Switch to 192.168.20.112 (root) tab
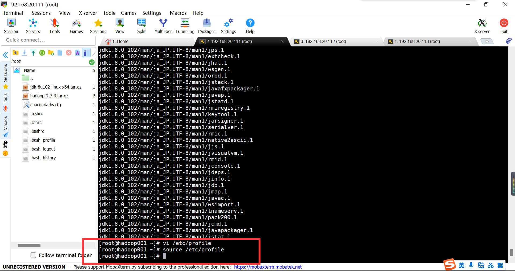 [x=336, y=41]
